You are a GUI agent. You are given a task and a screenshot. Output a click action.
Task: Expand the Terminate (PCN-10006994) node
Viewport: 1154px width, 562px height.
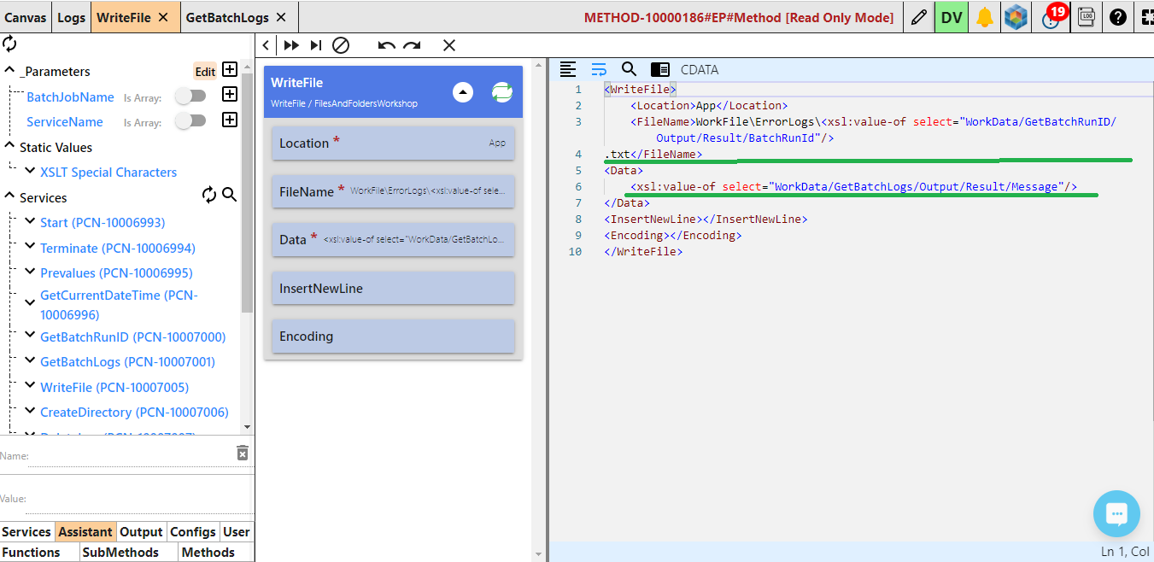(x=31, y=247)
